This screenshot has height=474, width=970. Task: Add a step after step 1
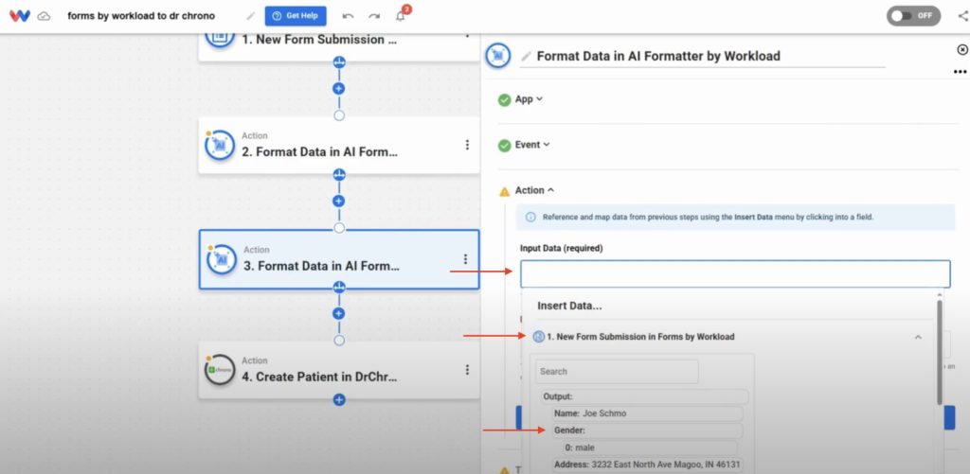tap(338, 88)
